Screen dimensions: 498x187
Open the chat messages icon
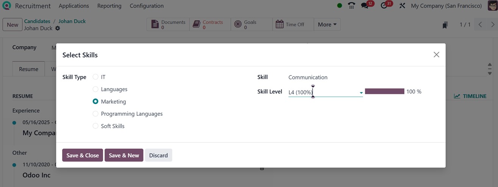click(365, 6)
